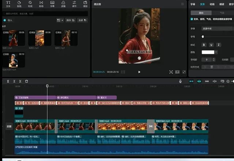Open the 3:4 aspect ratio selector

[x=177, y=72]
